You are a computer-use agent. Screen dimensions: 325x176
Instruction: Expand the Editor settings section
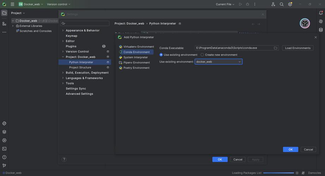coord(63,41)
